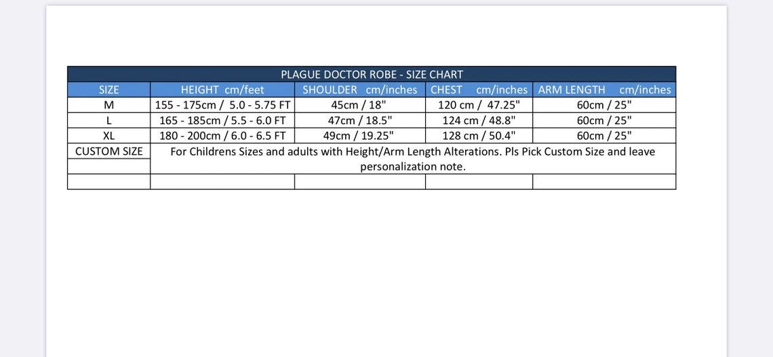Click the 155 - 175cm height cell
Screen dimensions: 773x357
[222, 105]
